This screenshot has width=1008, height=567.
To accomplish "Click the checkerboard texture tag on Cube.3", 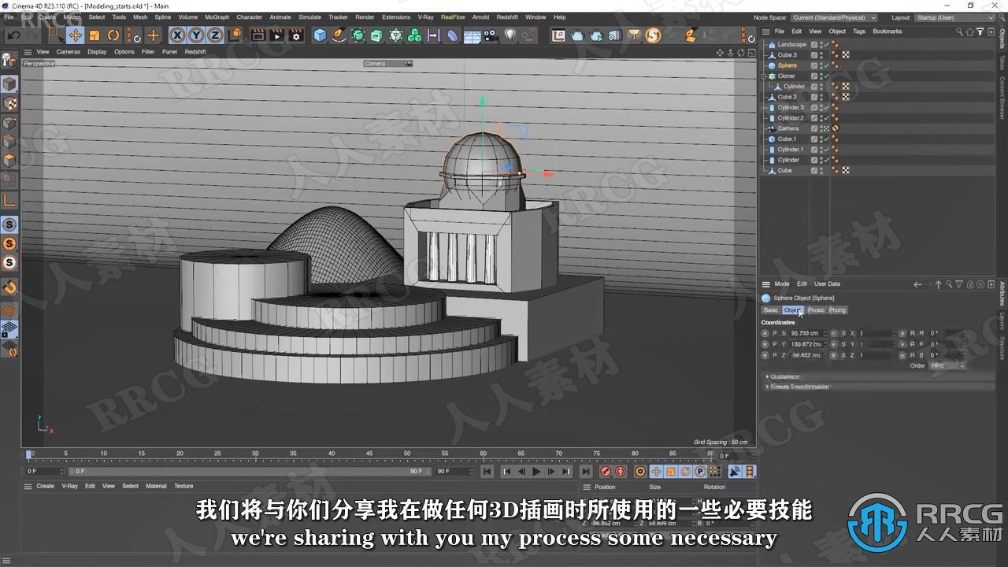I will click(x=845, y=55).
